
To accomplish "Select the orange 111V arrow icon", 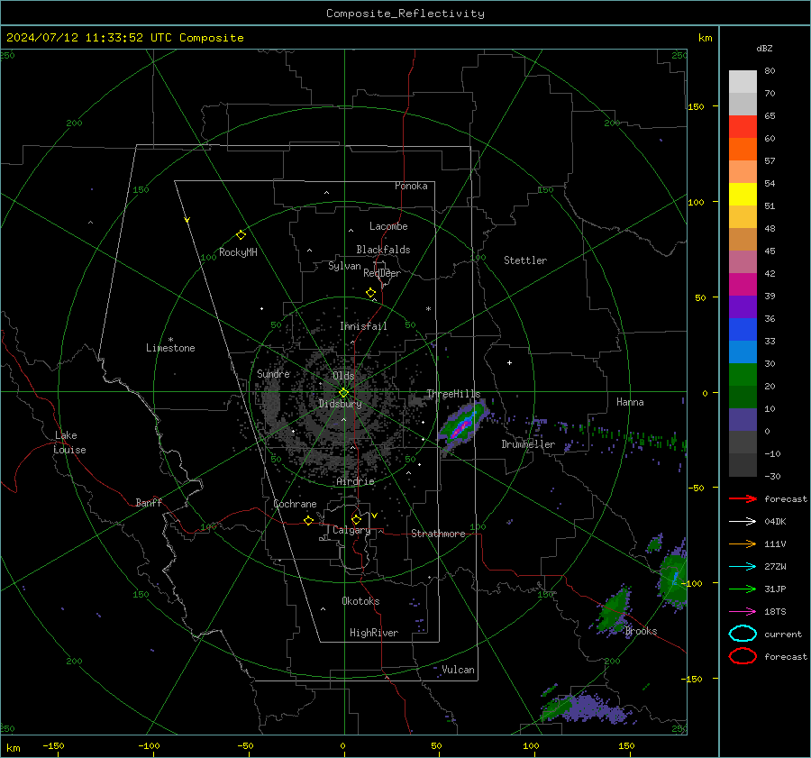I will (x=743, y=543).
